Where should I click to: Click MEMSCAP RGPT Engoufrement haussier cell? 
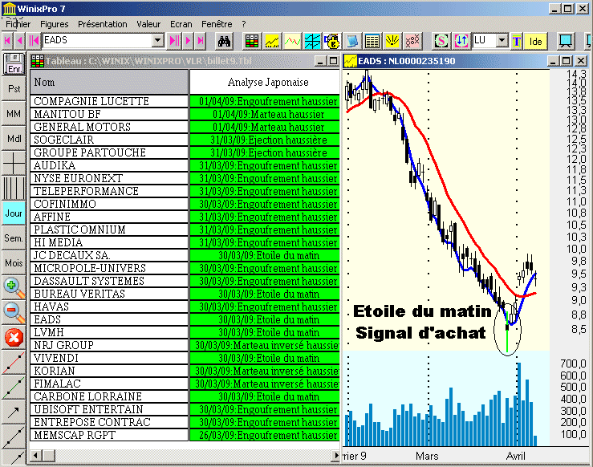tap(265, 435)
